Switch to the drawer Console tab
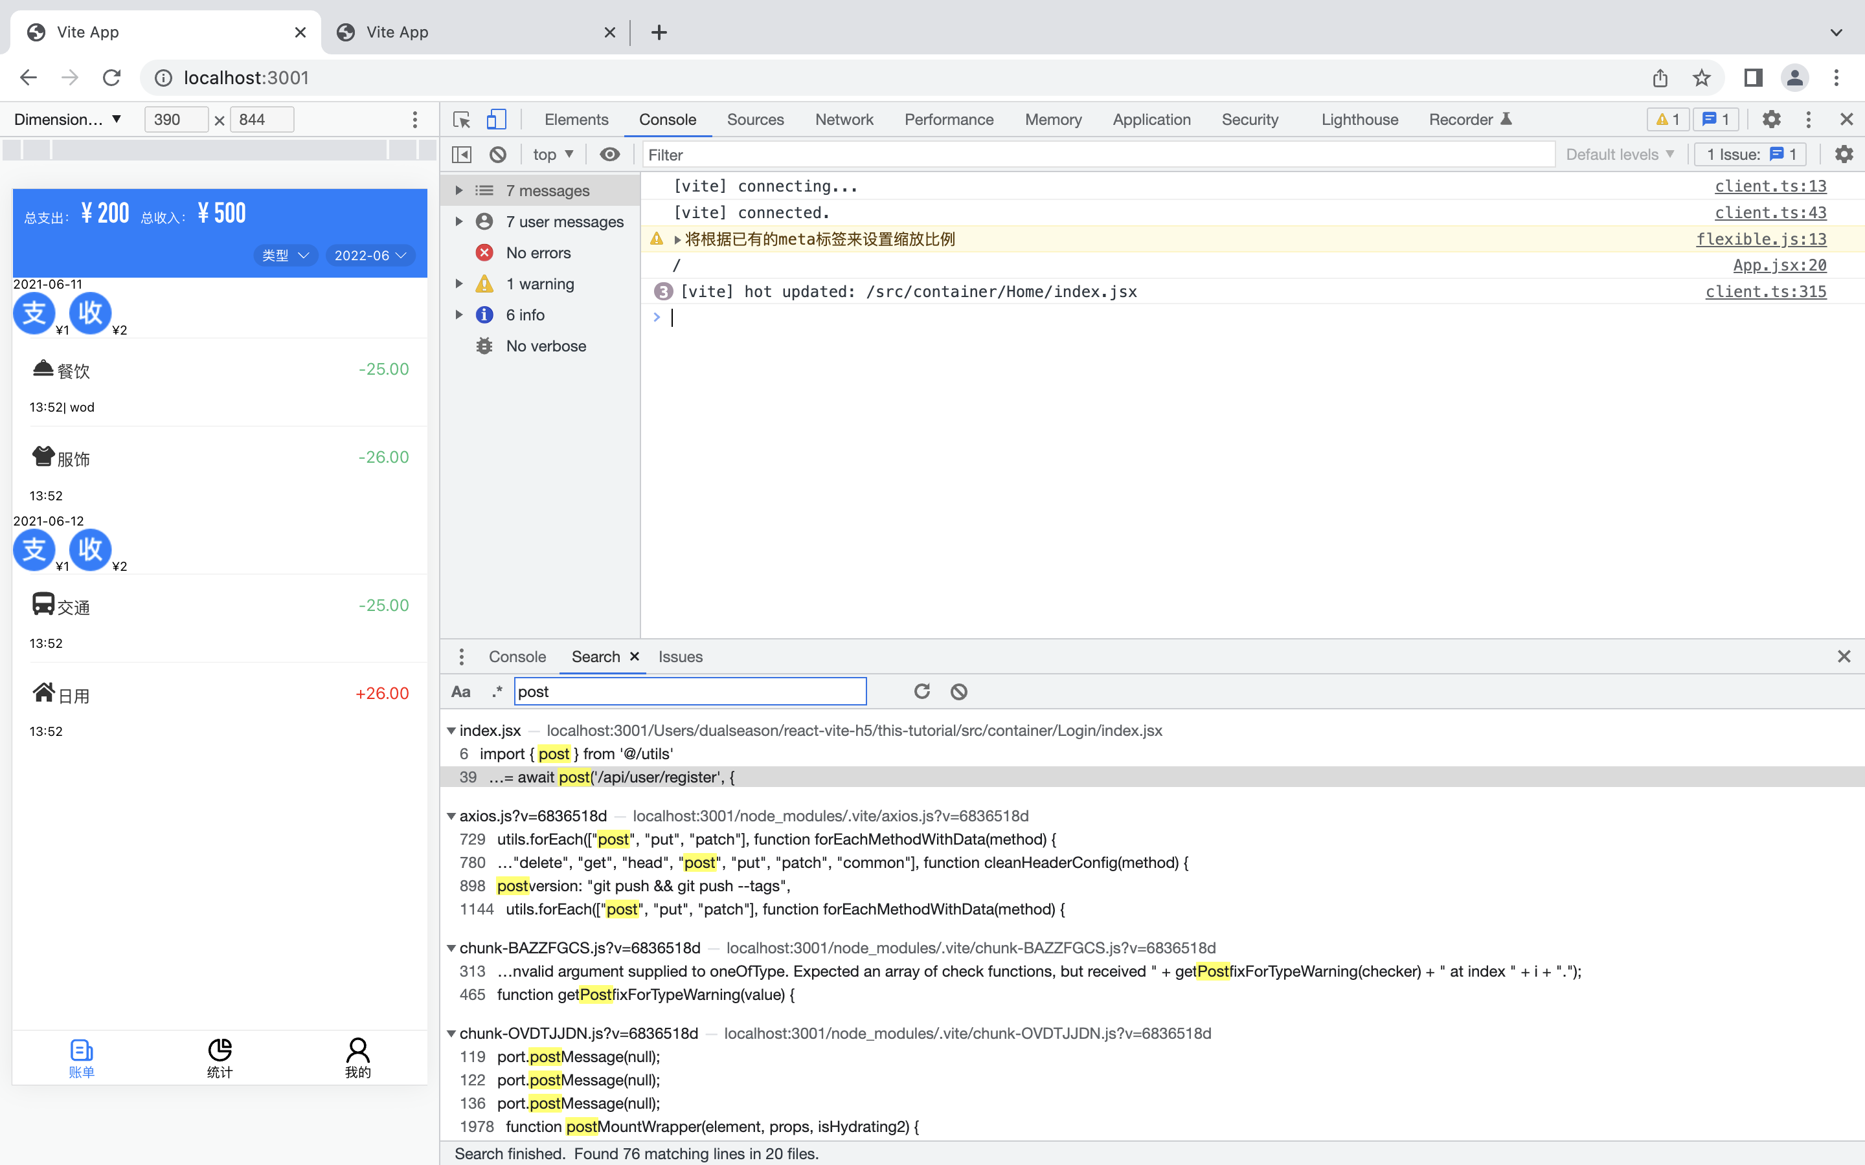 tap(517, 656)
